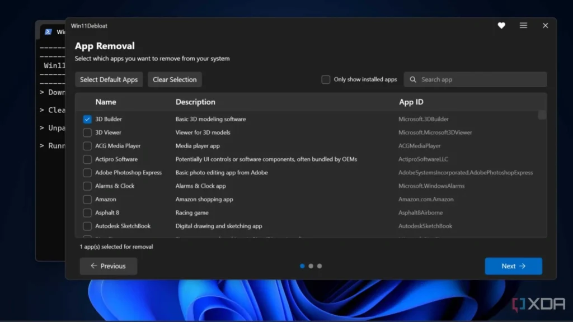
Task: Click the second pagination dot
Action: coord(311,266)
